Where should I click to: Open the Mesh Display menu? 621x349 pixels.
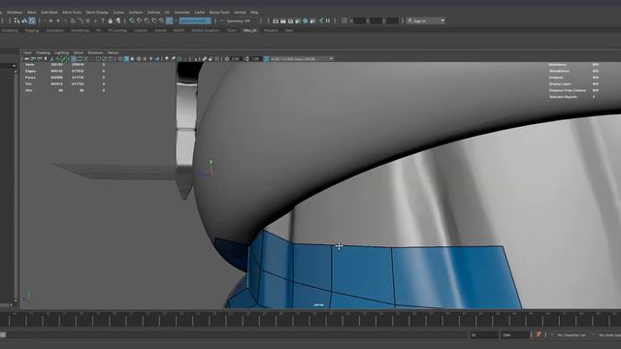click(97, 13)
